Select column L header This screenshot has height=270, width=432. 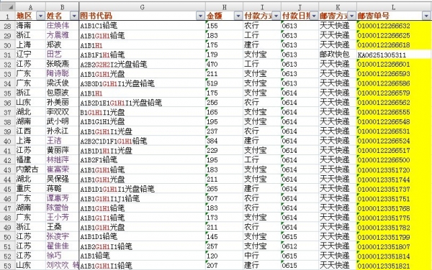click(394, 7)
